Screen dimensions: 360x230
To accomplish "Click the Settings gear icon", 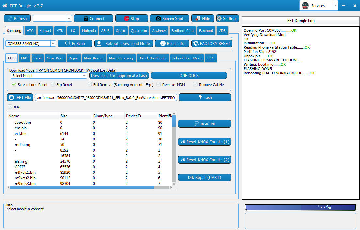I will (219, 18).
